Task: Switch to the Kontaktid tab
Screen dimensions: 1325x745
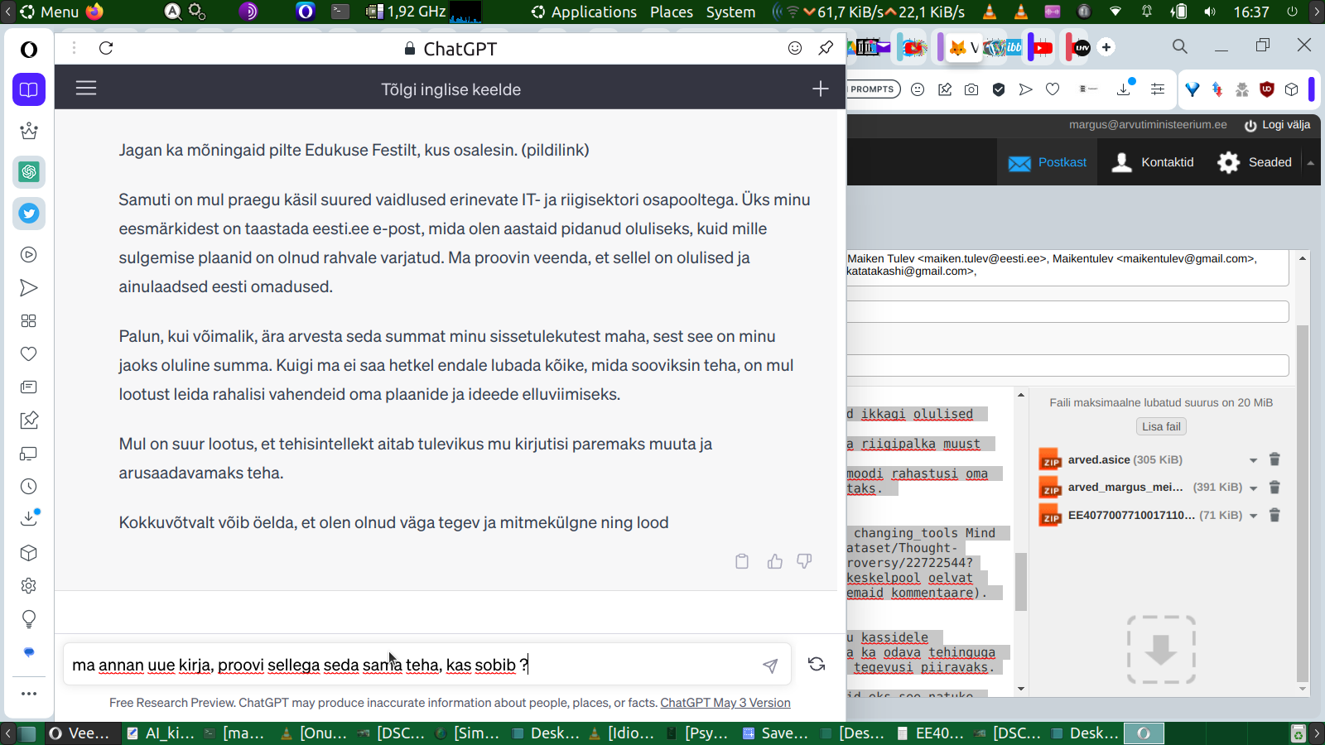Action: coord(1153,162)
